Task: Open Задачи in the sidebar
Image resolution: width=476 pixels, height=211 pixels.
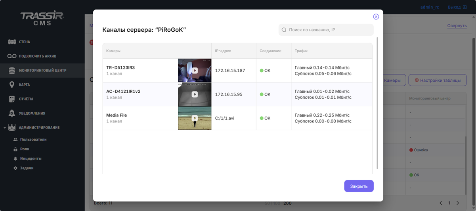Action: pyautogui.click(x=27, y=168)
